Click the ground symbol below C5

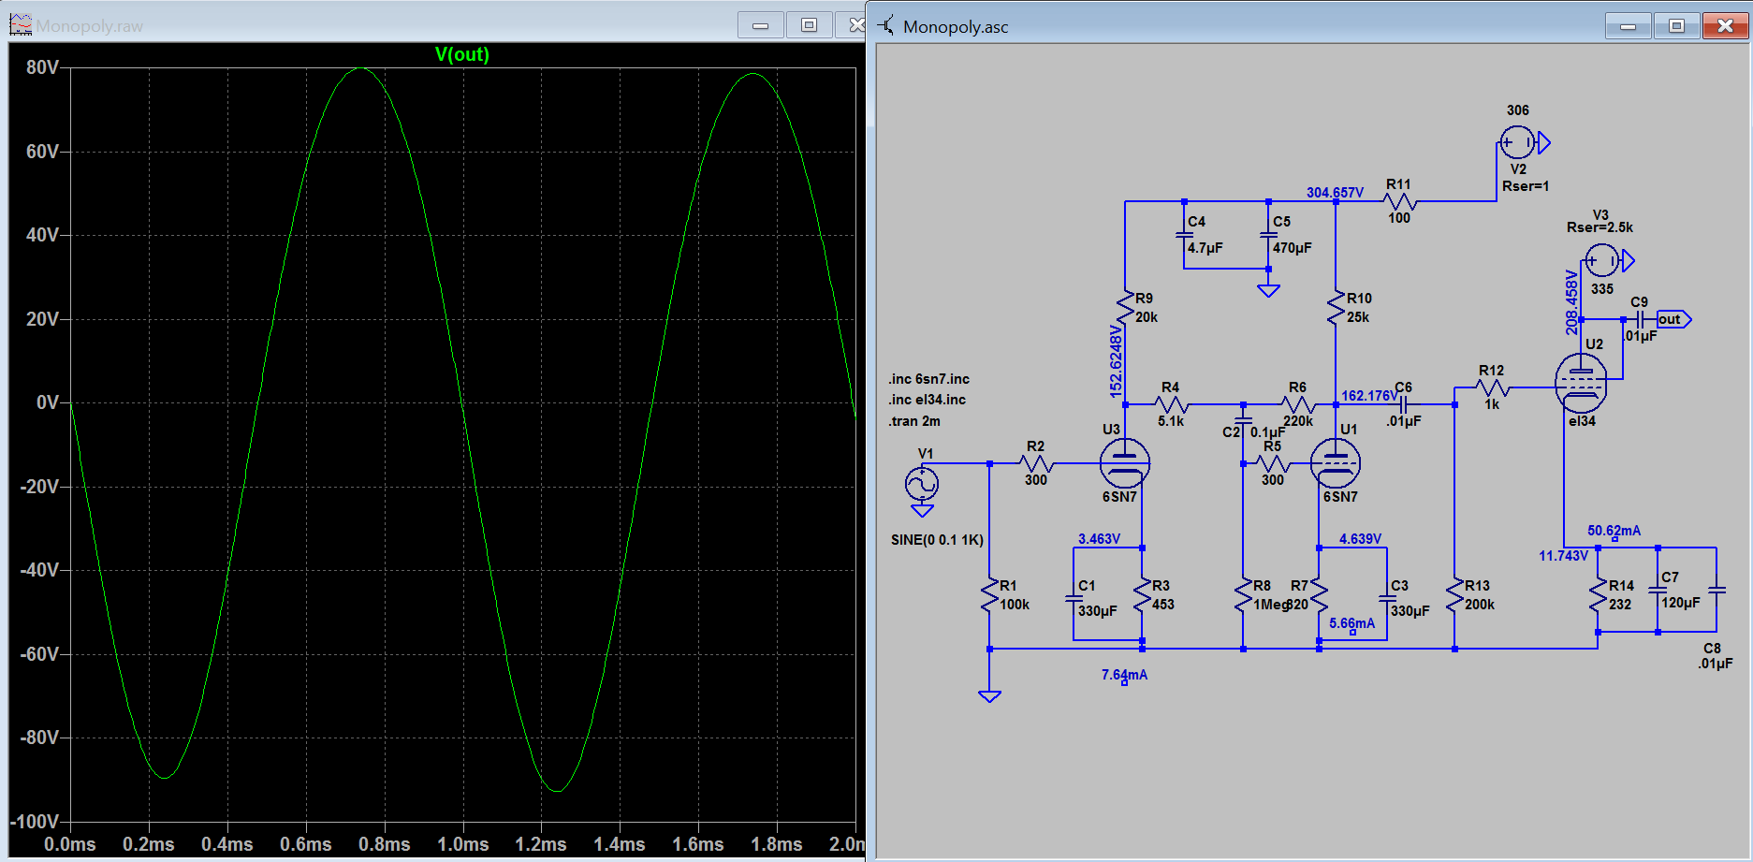coord(1268,290)
